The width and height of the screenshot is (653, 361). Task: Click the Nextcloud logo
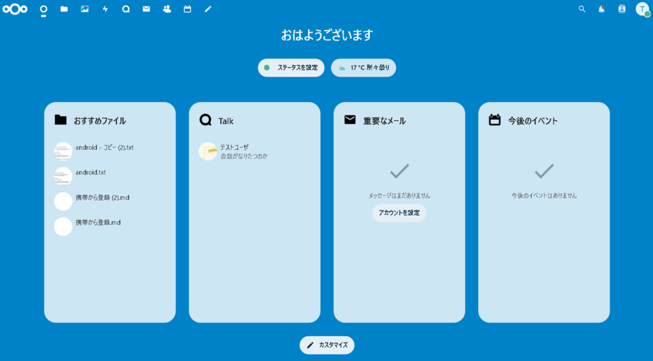pyautogui.click(x=15, y=9)
